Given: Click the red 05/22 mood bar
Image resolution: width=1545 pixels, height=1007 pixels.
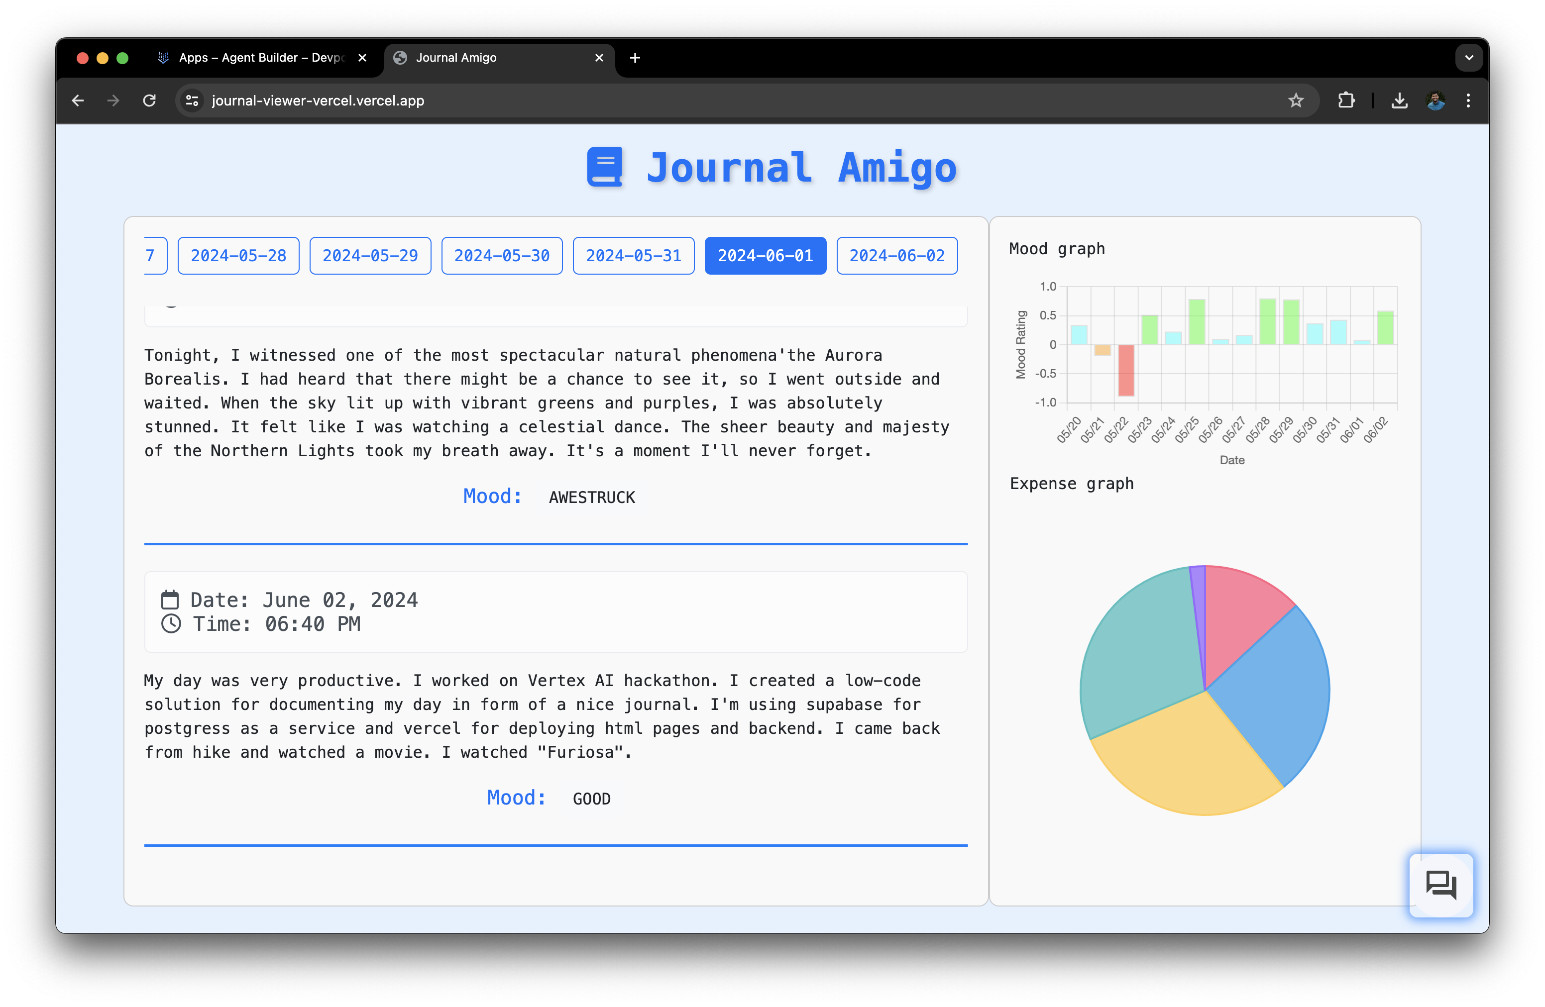Looking at the screenshot, I should pyautogui.click(x=1126, y=370).
